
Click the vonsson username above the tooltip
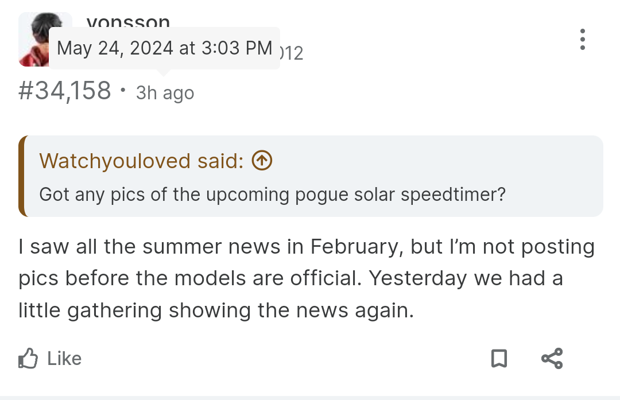click(x=128, y=21)
